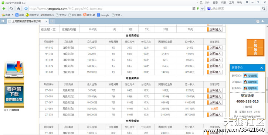Click the 月投资项目 section heading
The height and width of the screenshot is (135, 268).
click(132, 121)
